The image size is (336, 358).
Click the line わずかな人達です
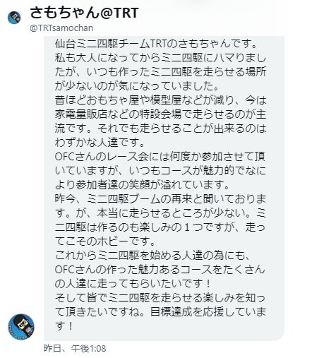(100, 143)
